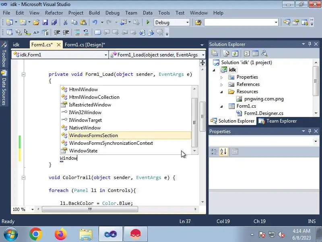
Task: Pin the Solution Explorer panel
Action: click(310, 44)
